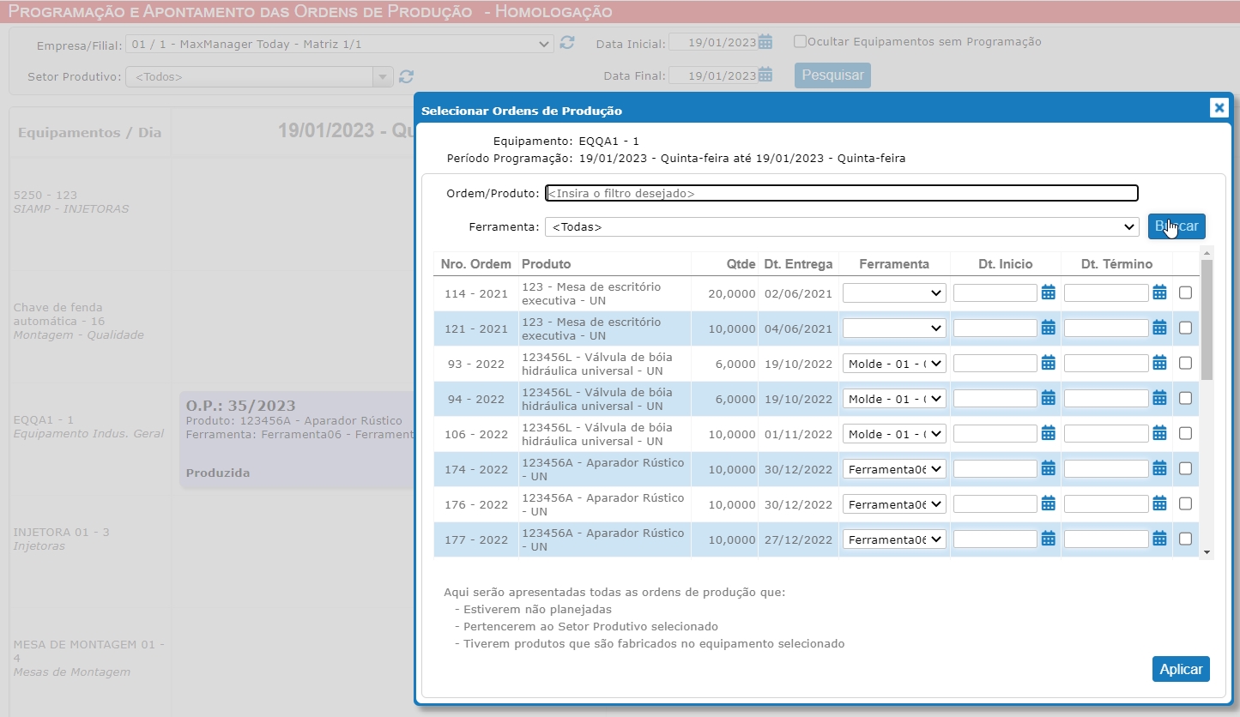
Task: Select order 93 - 2022 checkbox
Action: tap(1185, 363)
